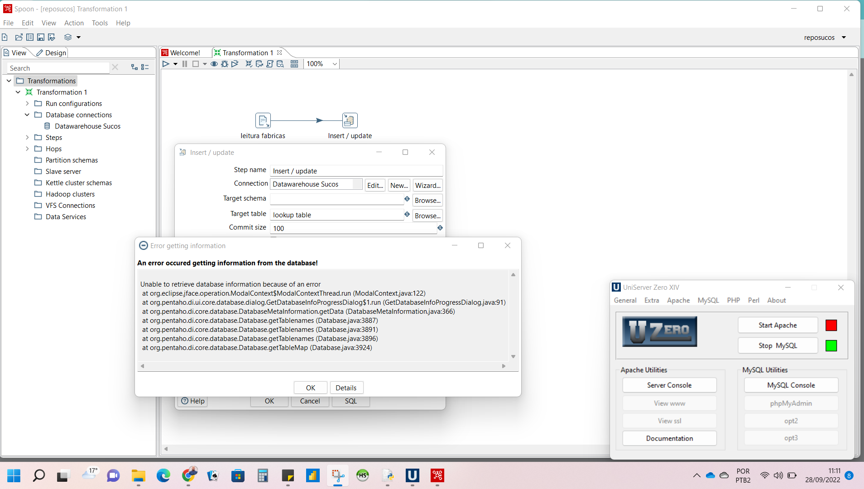Click variable diamond icon beside Commit size
864x489 pixels.
[440, 228]
